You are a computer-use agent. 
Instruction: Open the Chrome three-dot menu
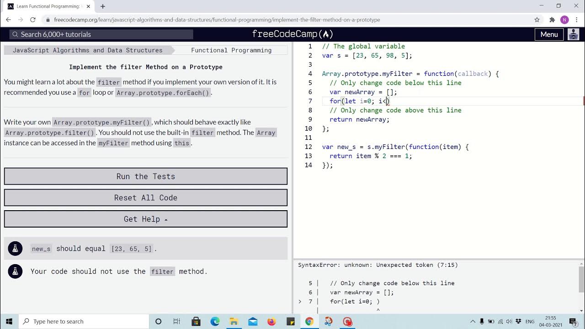pyautogui.click(x=576, y=20)
